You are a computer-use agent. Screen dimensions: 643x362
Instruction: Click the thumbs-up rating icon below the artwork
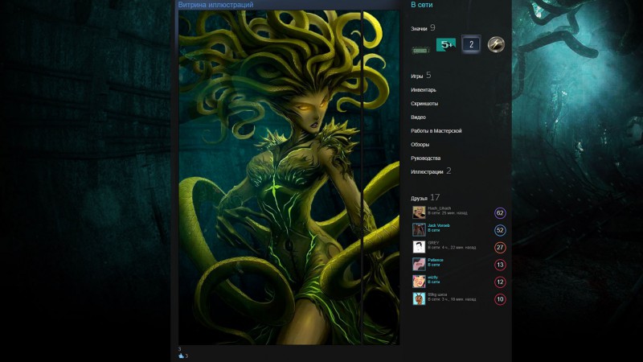coord(182,356)
